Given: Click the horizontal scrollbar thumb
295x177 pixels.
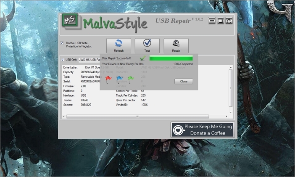Looking at the screenshot, I should (137, 116).
